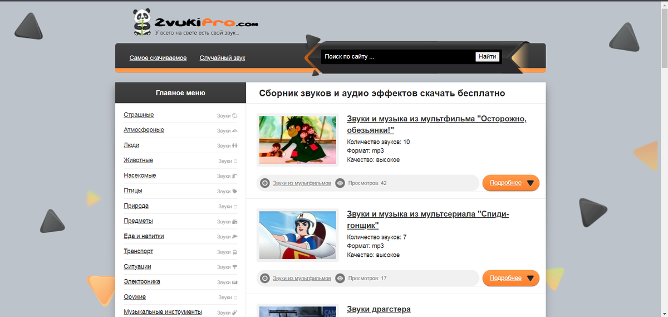Open Звуки из мультфильмов link under the monkeys card
Viewport: 668px width, 317px height.
pyautogui.click(x=302, y=183)
